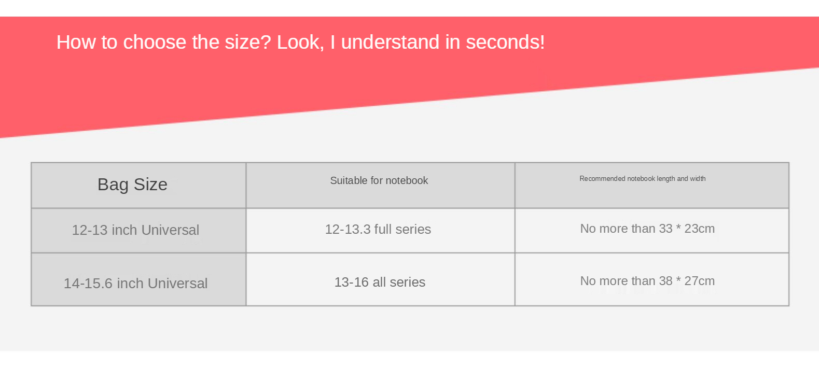This screenshot has height=367, width=819.
Task: Click the '38 * 27cm' dimension text
Action: click(x=687, y=281)
